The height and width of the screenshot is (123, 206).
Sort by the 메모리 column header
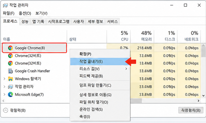click(146, 39)
